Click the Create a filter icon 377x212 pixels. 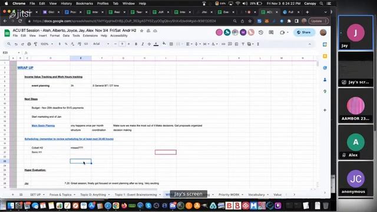click(x=243, y=44)
